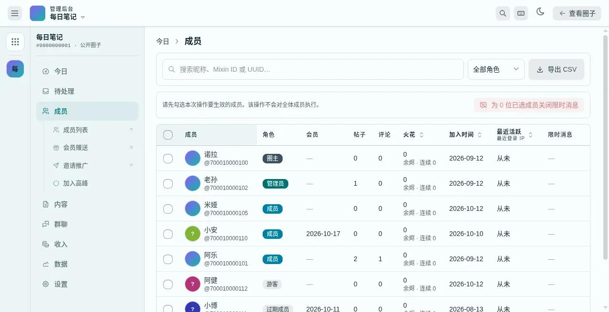
Task: Click the 导出 CSV button
Action: coord(556,69)
